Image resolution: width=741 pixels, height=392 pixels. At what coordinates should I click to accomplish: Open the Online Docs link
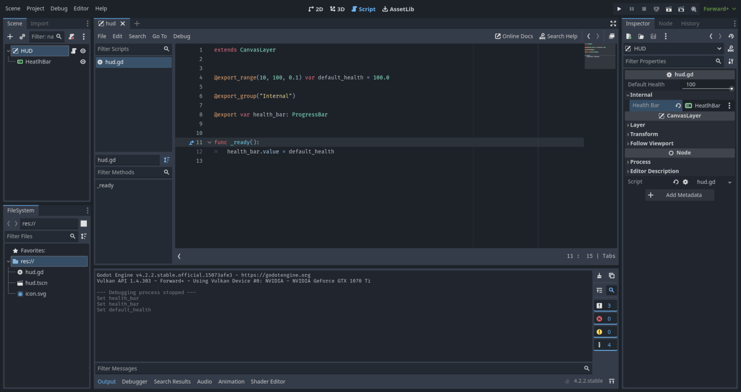pyautogui.click(x=514, y=37)
